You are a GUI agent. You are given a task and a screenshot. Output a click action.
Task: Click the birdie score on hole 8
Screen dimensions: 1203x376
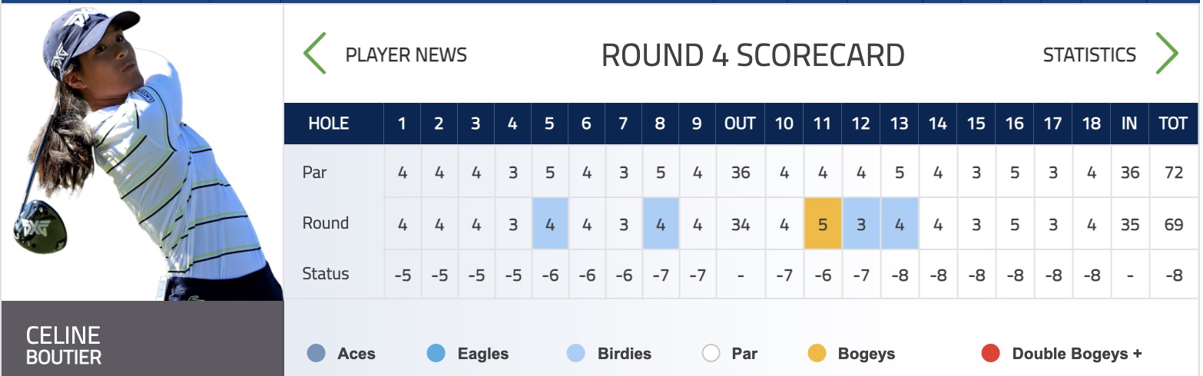click(661, 223)
